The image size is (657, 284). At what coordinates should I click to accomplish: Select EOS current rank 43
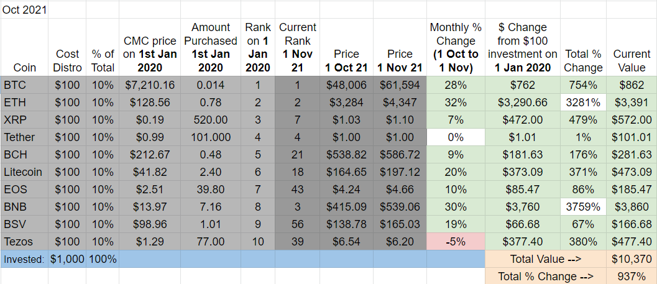coord(298,190)
